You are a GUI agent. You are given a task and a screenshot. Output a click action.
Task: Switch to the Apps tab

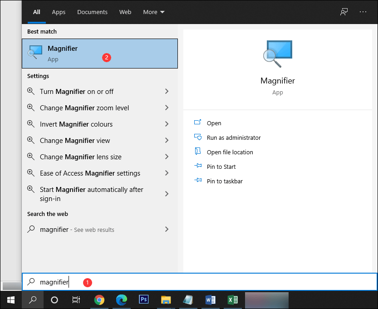pos(59,12)
